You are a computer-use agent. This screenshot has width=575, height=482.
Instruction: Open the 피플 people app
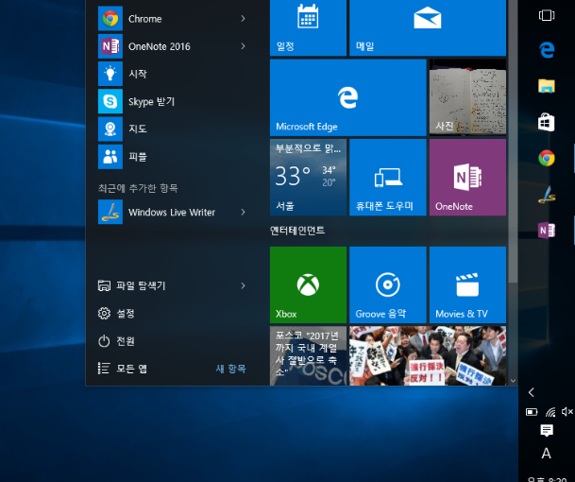(172, 157)
